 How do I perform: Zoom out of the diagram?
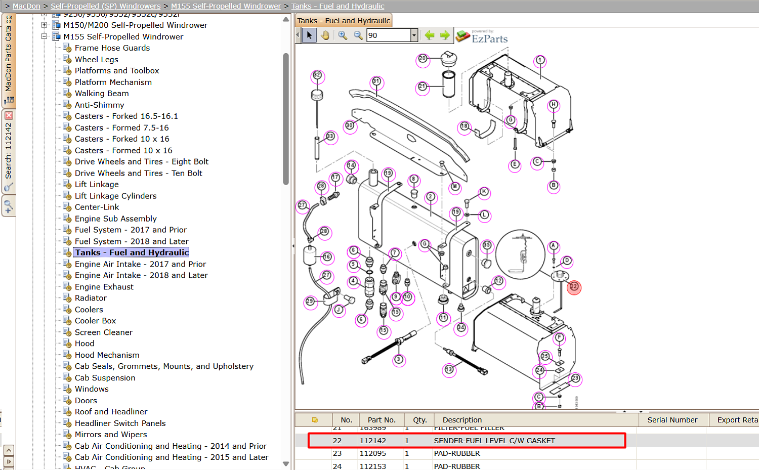(x=358, y=35)
